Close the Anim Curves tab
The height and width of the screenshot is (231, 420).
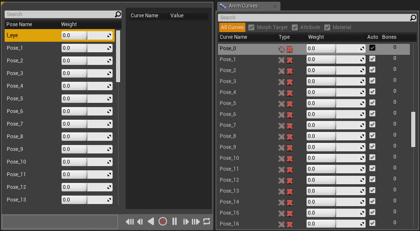tap(275, 6)
